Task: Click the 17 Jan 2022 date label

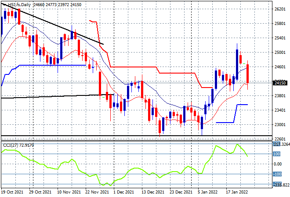Action: (x=237, y=192)
